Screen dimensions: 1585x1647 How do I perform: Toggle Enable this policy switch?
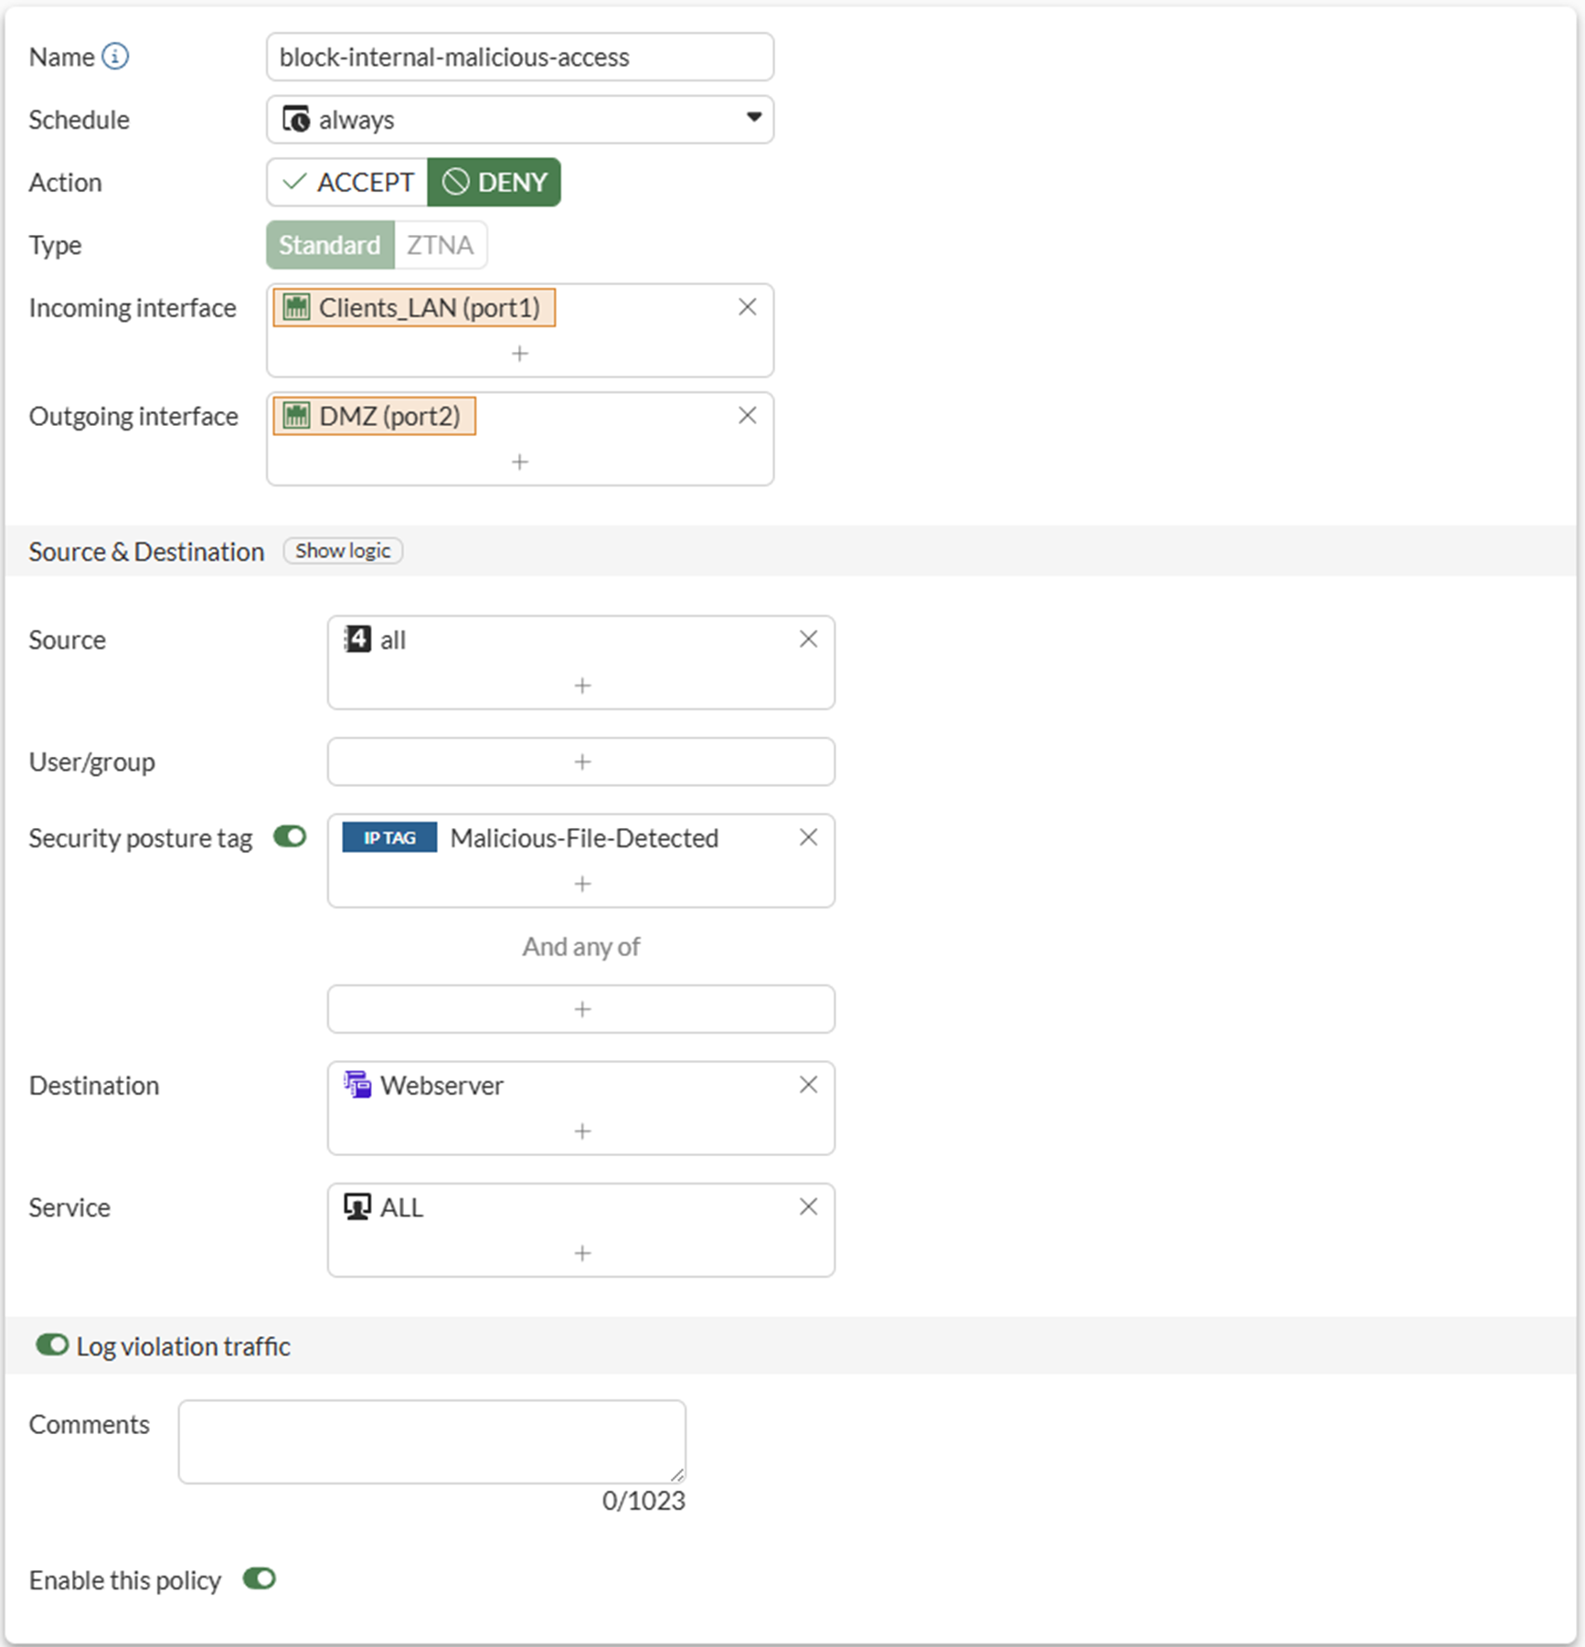[260, 1579]
